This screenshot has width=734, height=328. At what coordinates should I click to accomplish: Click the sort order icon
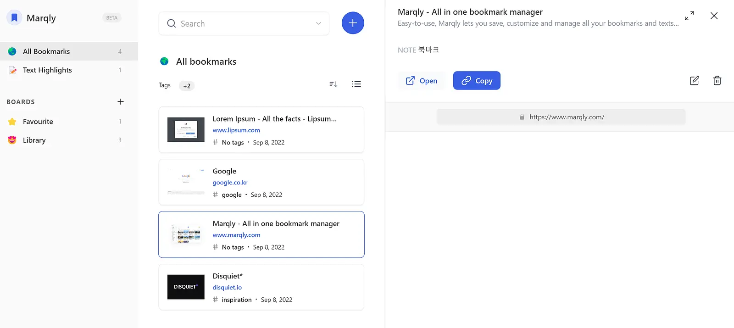[x=334, y=84]
